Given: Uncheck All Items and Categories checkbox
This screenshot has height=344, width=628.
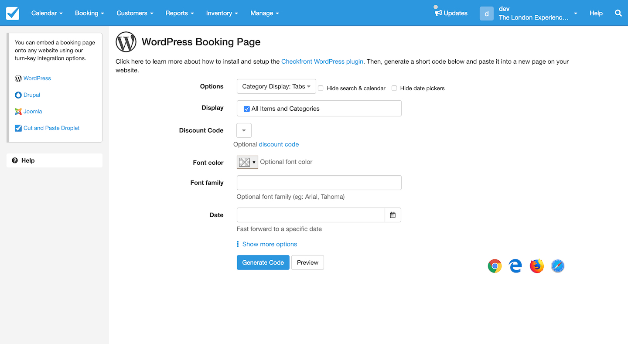Looking at the screenshot, I should coord(247,109).
